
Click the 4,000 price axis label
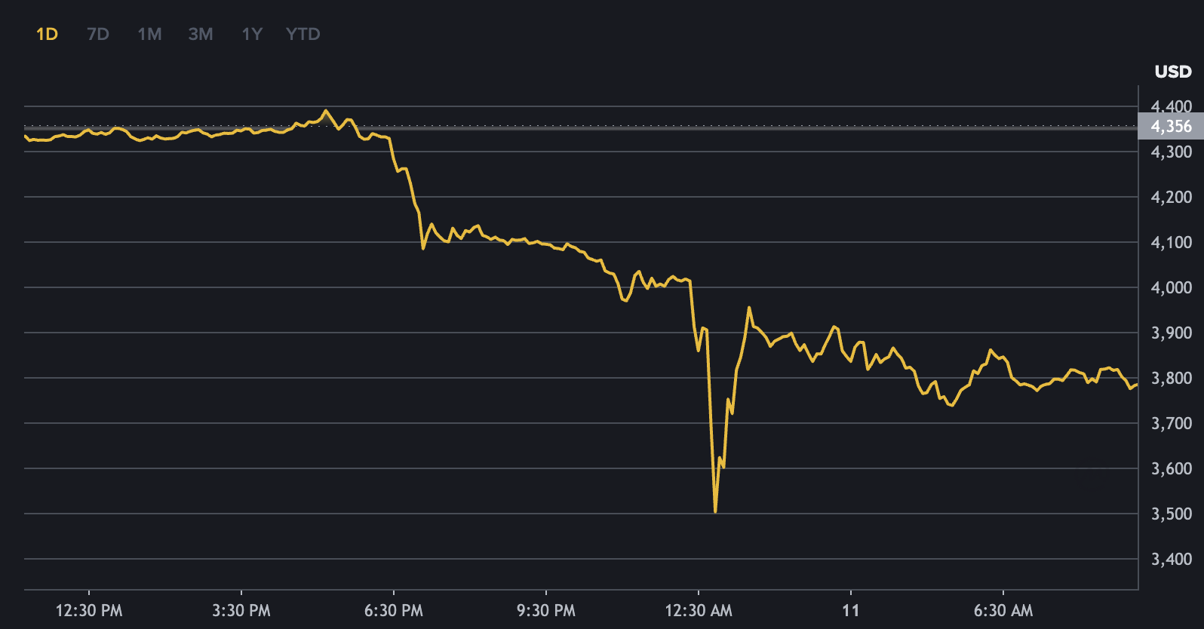click(1172, 287)
